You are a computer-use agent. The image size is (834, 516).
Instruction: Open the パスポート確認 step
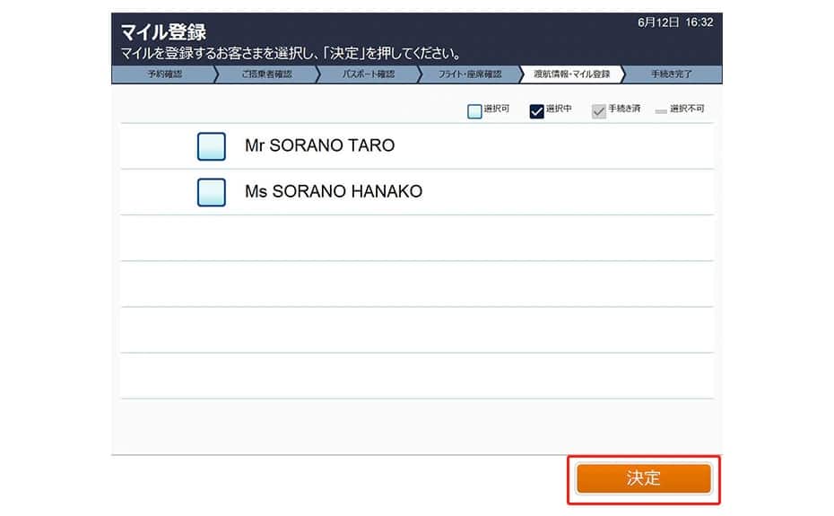tap(369, 74)
